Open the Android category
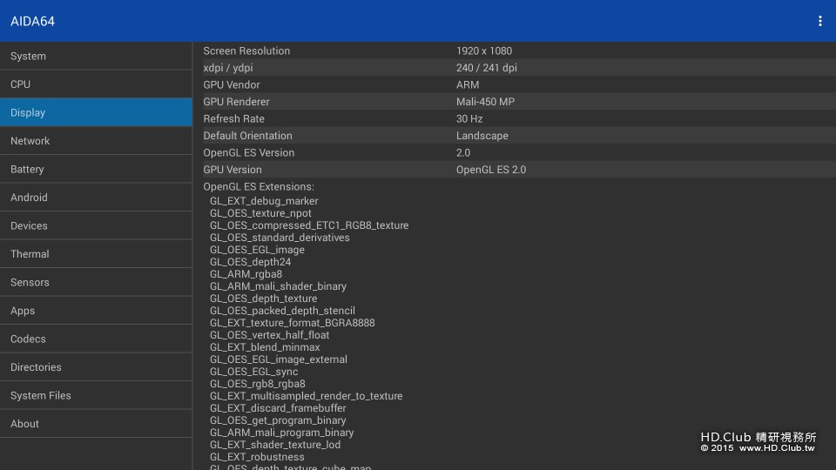836x470 pixels. [96, 198]
